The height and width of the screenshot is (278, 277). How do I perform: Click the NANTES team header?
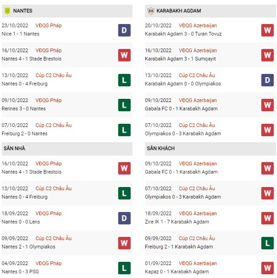(67, 11)
